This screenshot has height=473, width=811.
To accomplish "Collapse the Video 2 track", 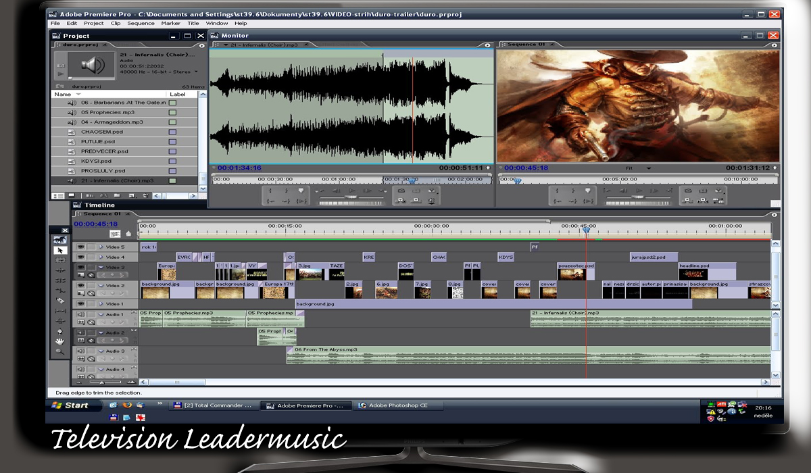I will 101,286.
